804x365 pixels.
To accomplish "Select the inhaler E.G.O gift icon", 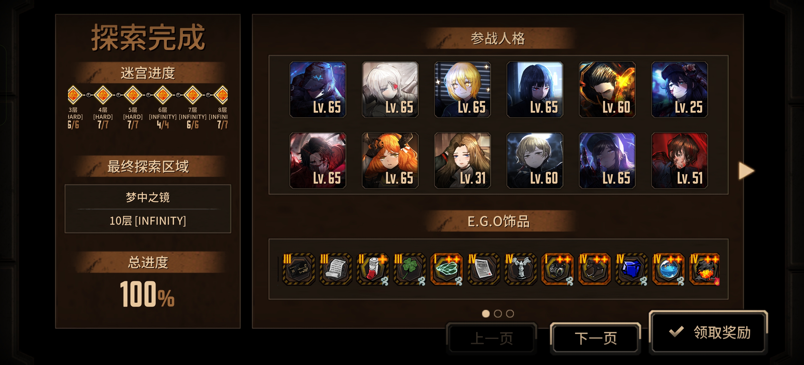I will (x=373, y=269).
